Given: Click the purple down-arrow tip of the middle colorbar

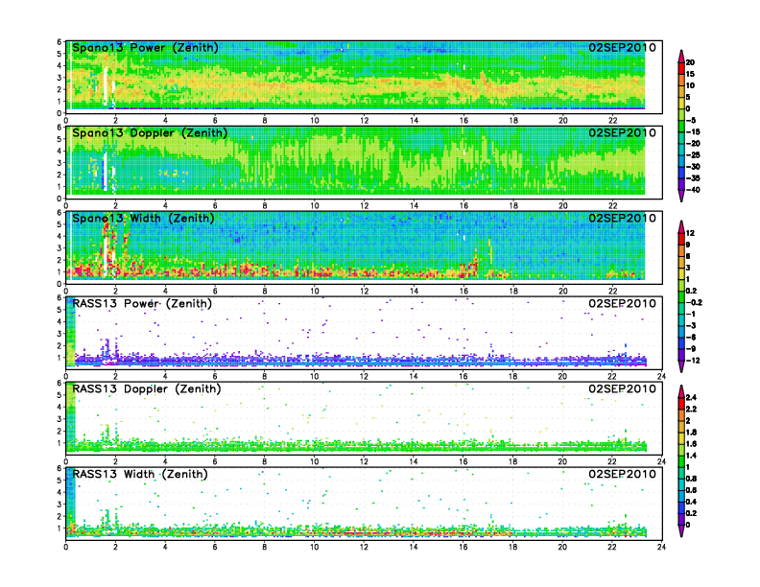Looking at the screenshot, I should pos(681,367).
